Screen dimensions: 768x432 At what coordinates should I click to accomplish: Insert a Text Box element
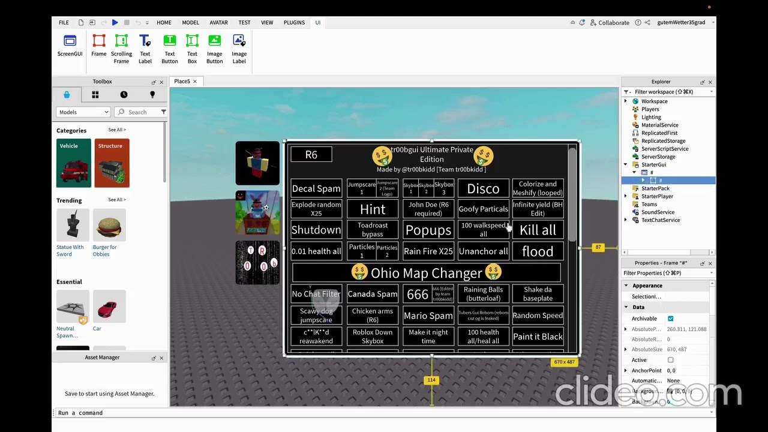pos(192,49)
